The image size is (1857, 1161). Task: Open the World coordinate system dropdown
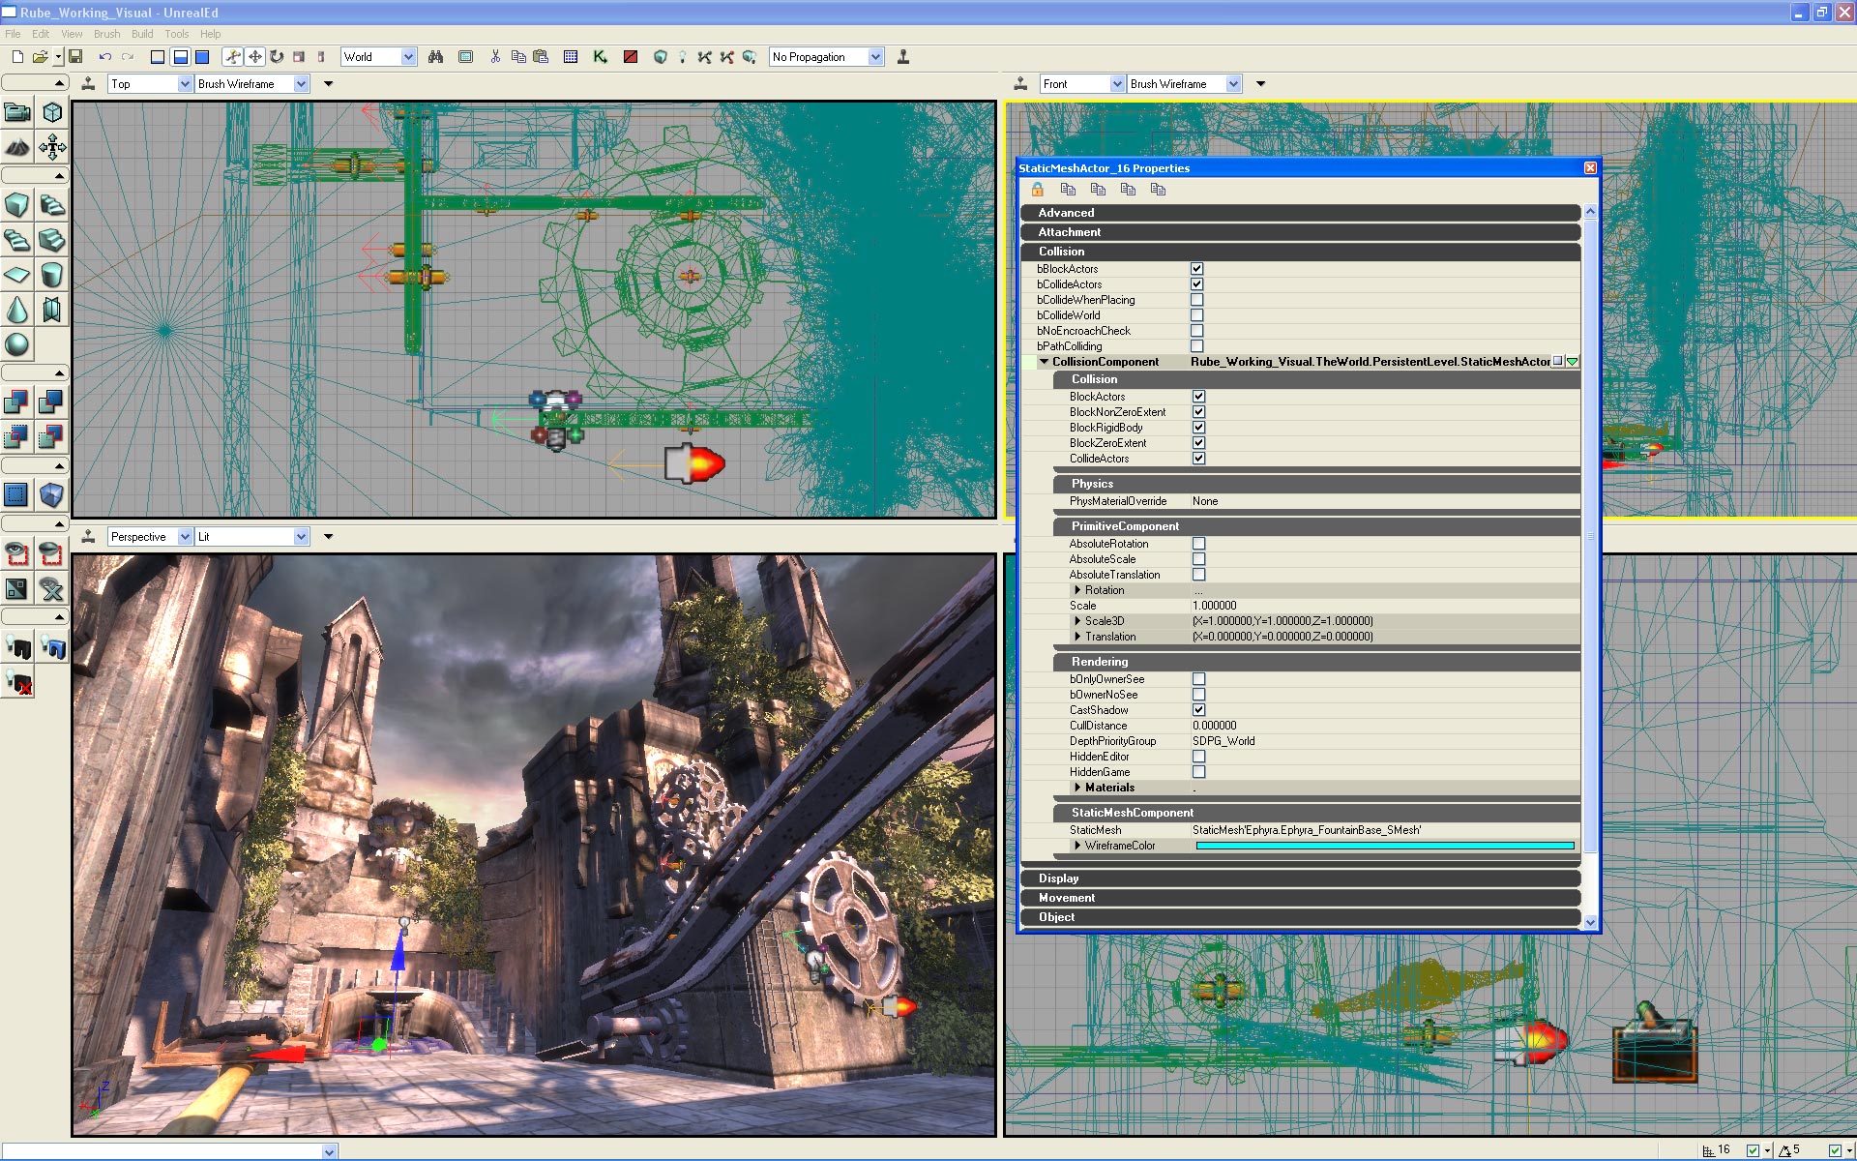tap(407, 57)
